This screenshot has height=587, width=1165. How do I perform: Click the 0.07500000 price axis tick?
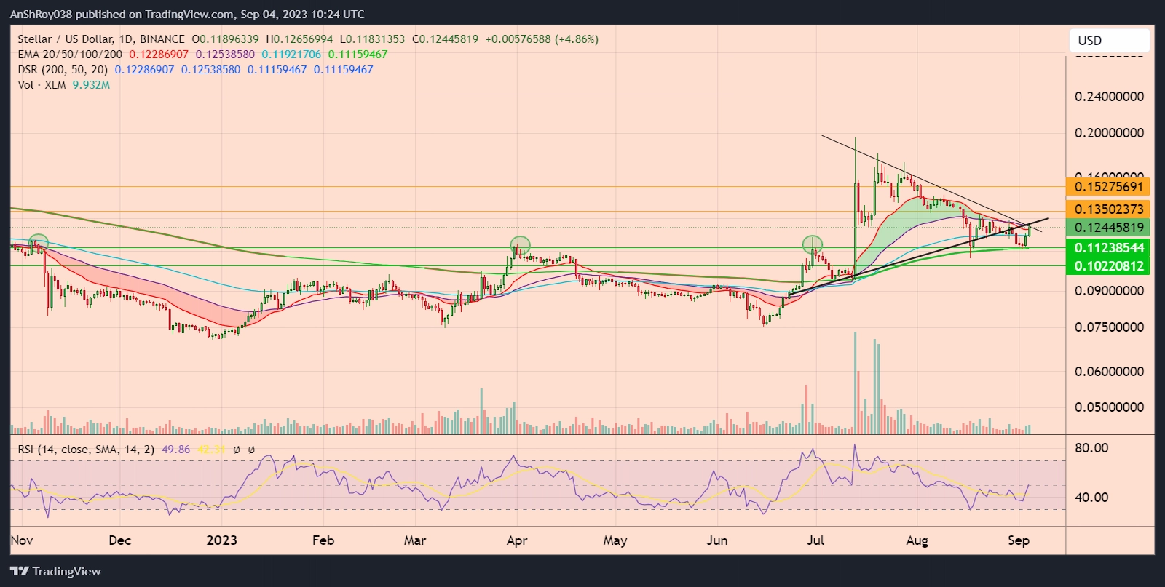pyautogui.click(x=1109, y=327)
